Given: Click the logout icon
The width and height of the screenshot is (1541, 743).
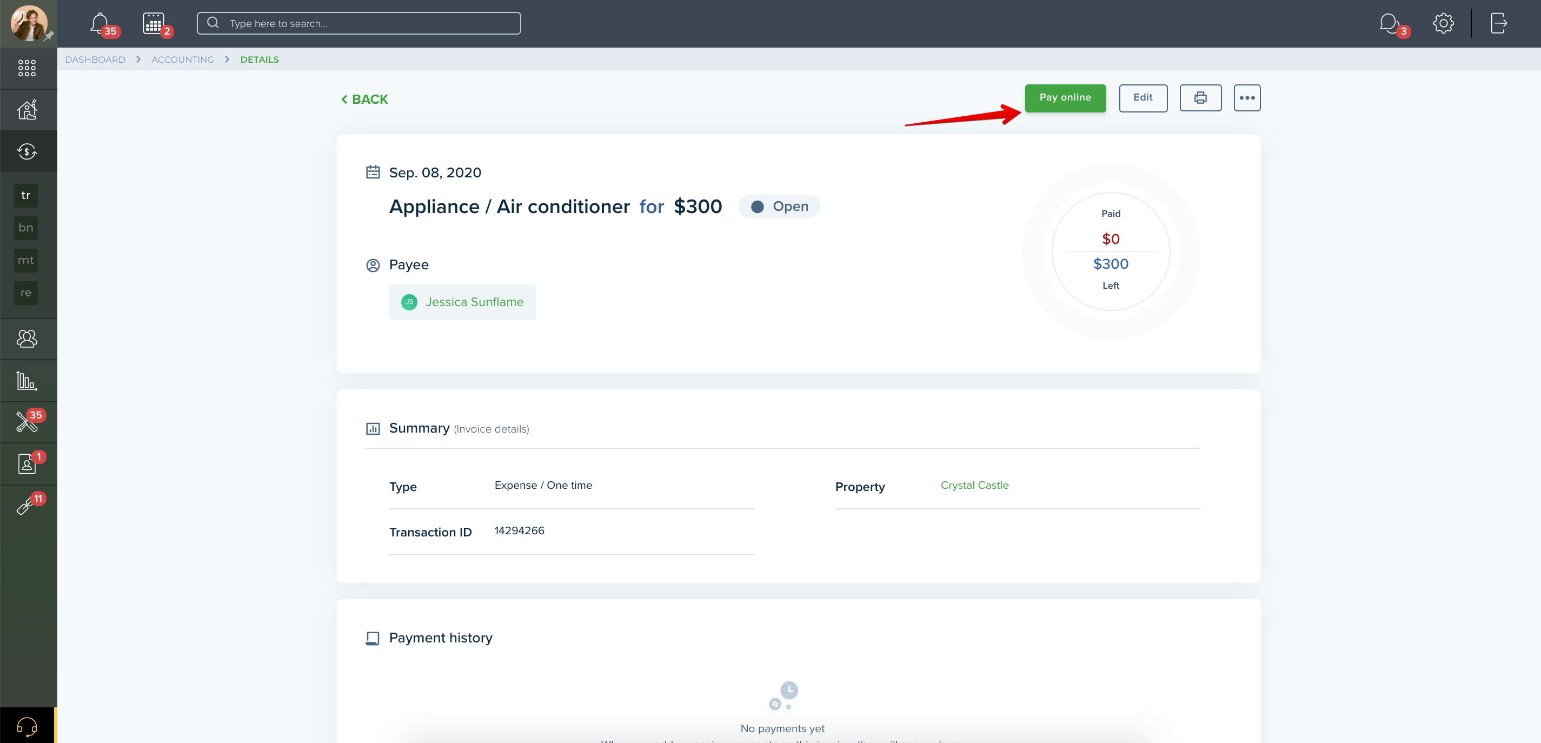Looking at the screenshot, I should pyautogui.click(x=1498, y=23).
